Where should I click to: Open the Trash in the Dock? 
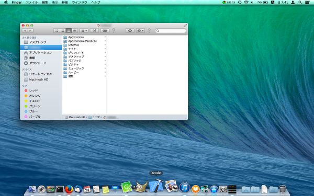click(283, 189)
